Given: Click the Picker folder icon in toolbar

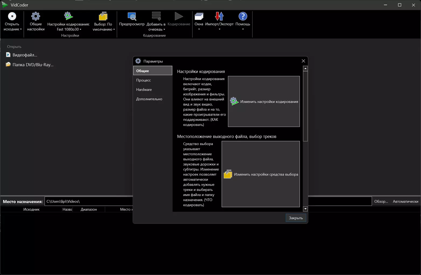Looking at the screenshot, I should pyautogui.click(x=103, y=16).
